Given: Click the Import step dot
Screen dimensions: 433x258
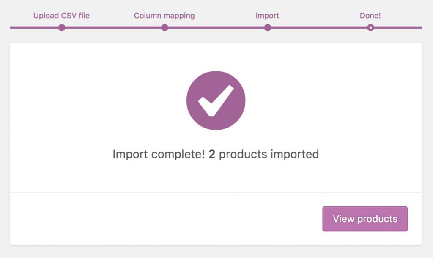Looking at the screenshot, I should point(268,28).
